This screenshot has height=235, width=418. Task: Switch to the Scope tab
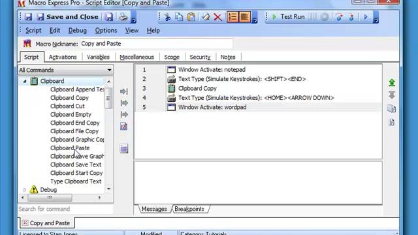point(172,57)
